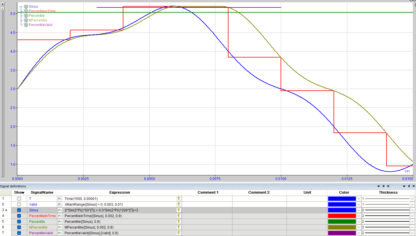
Task: Click the help icon for the MPercentile expression
Action: tap(179, 227)
